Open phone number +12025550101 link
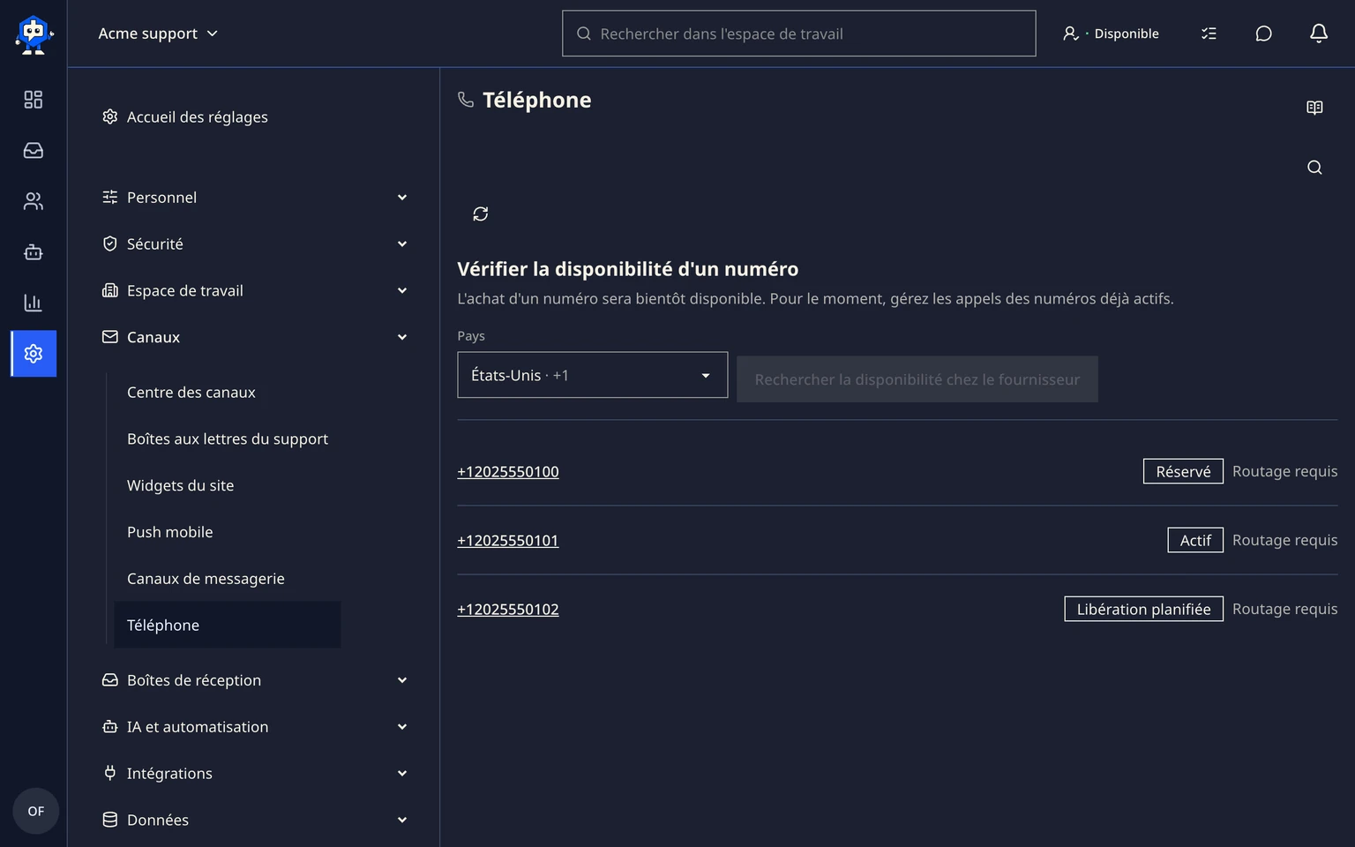The image size is (1355, 847). point(508,540)
